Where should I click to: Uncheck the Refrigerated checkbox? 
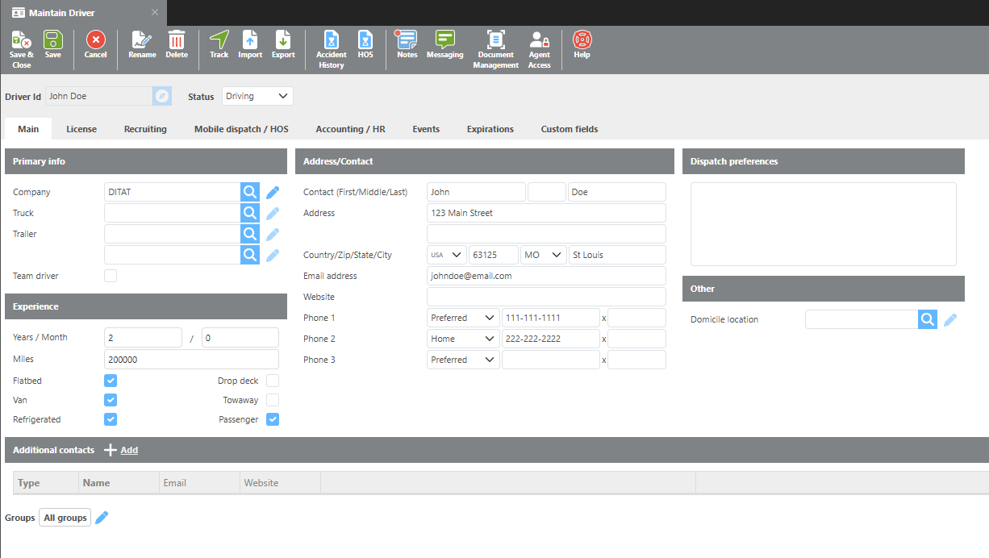tap(111, 419)
